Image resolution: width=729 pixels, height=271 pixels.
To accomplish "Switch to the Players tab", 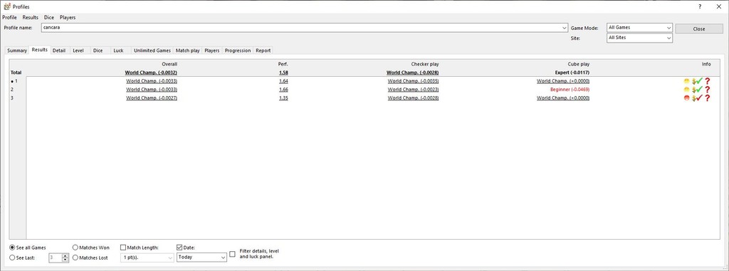I will coord(212,51).
